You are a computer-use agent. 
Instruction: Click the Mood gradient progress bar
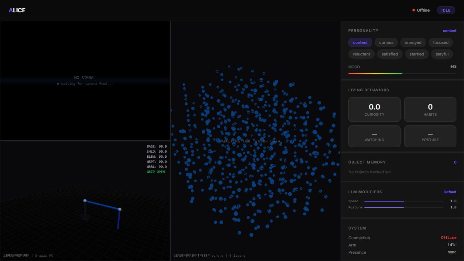tap(402, 74)
